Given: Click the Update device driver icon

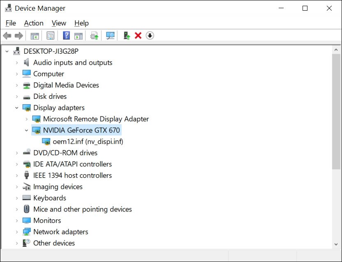Looking at the screenshot, I should click(x=95, y=36).
